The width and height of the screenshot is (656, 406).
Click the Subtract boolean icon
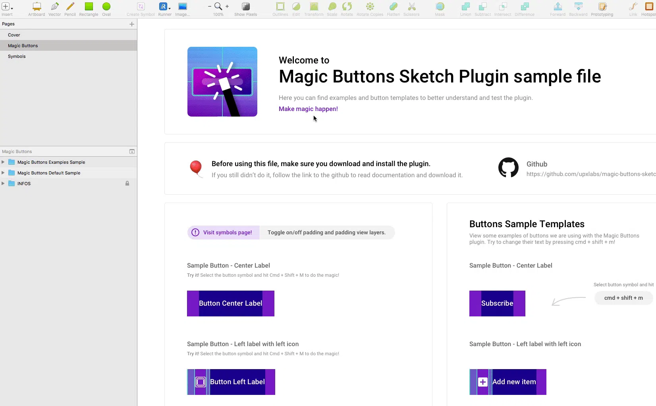tap(482, 7)
